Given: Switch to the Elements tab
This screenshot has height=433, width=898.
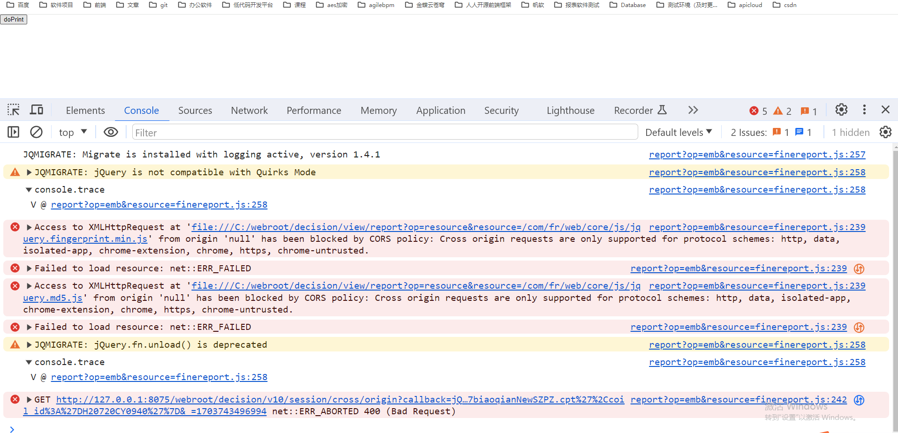Looking at the screenshot, I should pos(85,110).
